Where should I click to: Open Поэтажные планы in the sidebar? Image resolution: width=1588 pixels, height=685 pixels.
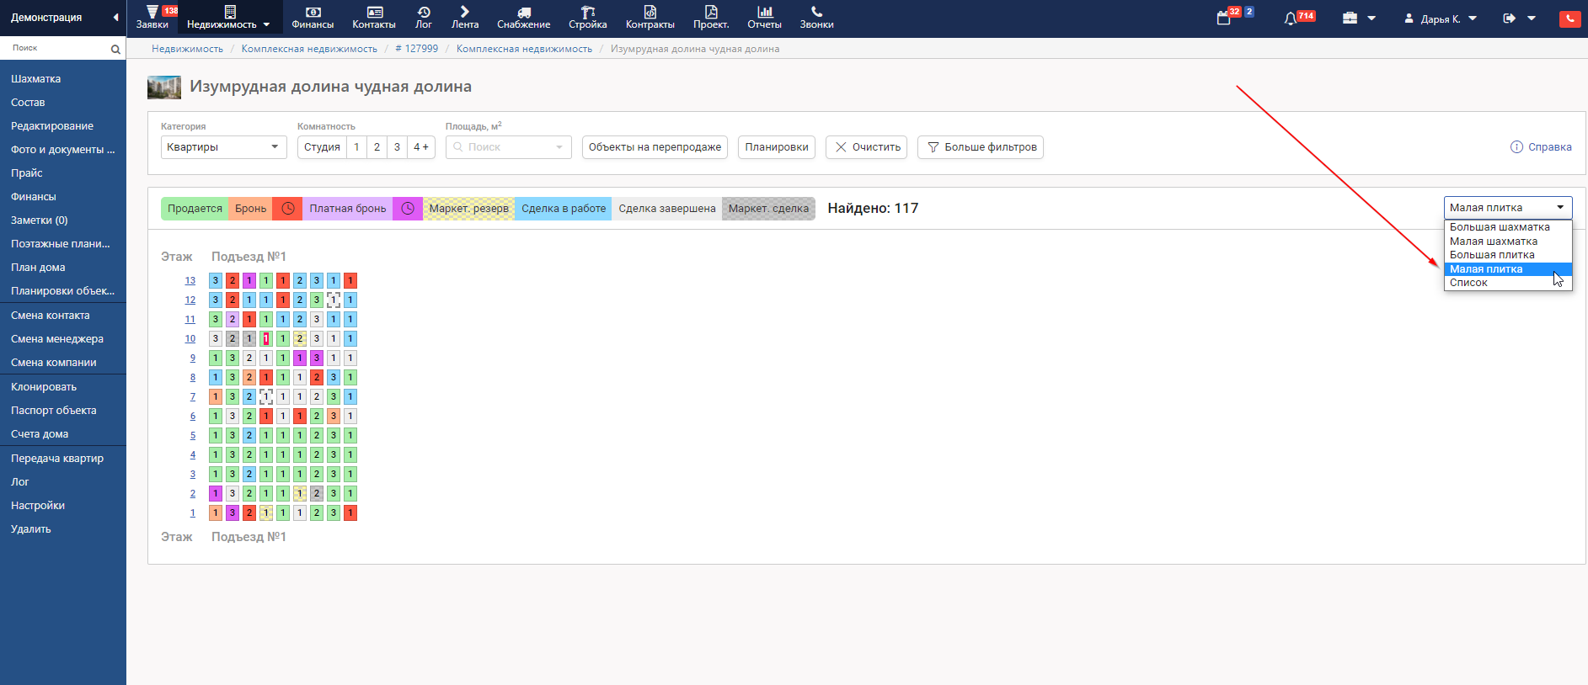[60, 243]
